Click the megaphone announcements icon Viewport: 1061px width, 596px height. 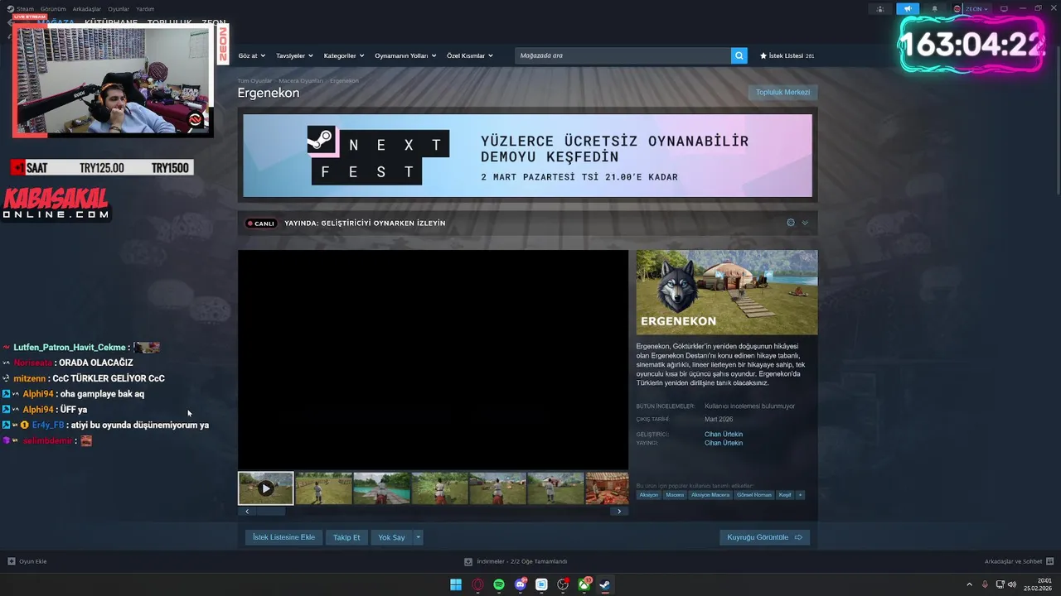click(908, 9)
